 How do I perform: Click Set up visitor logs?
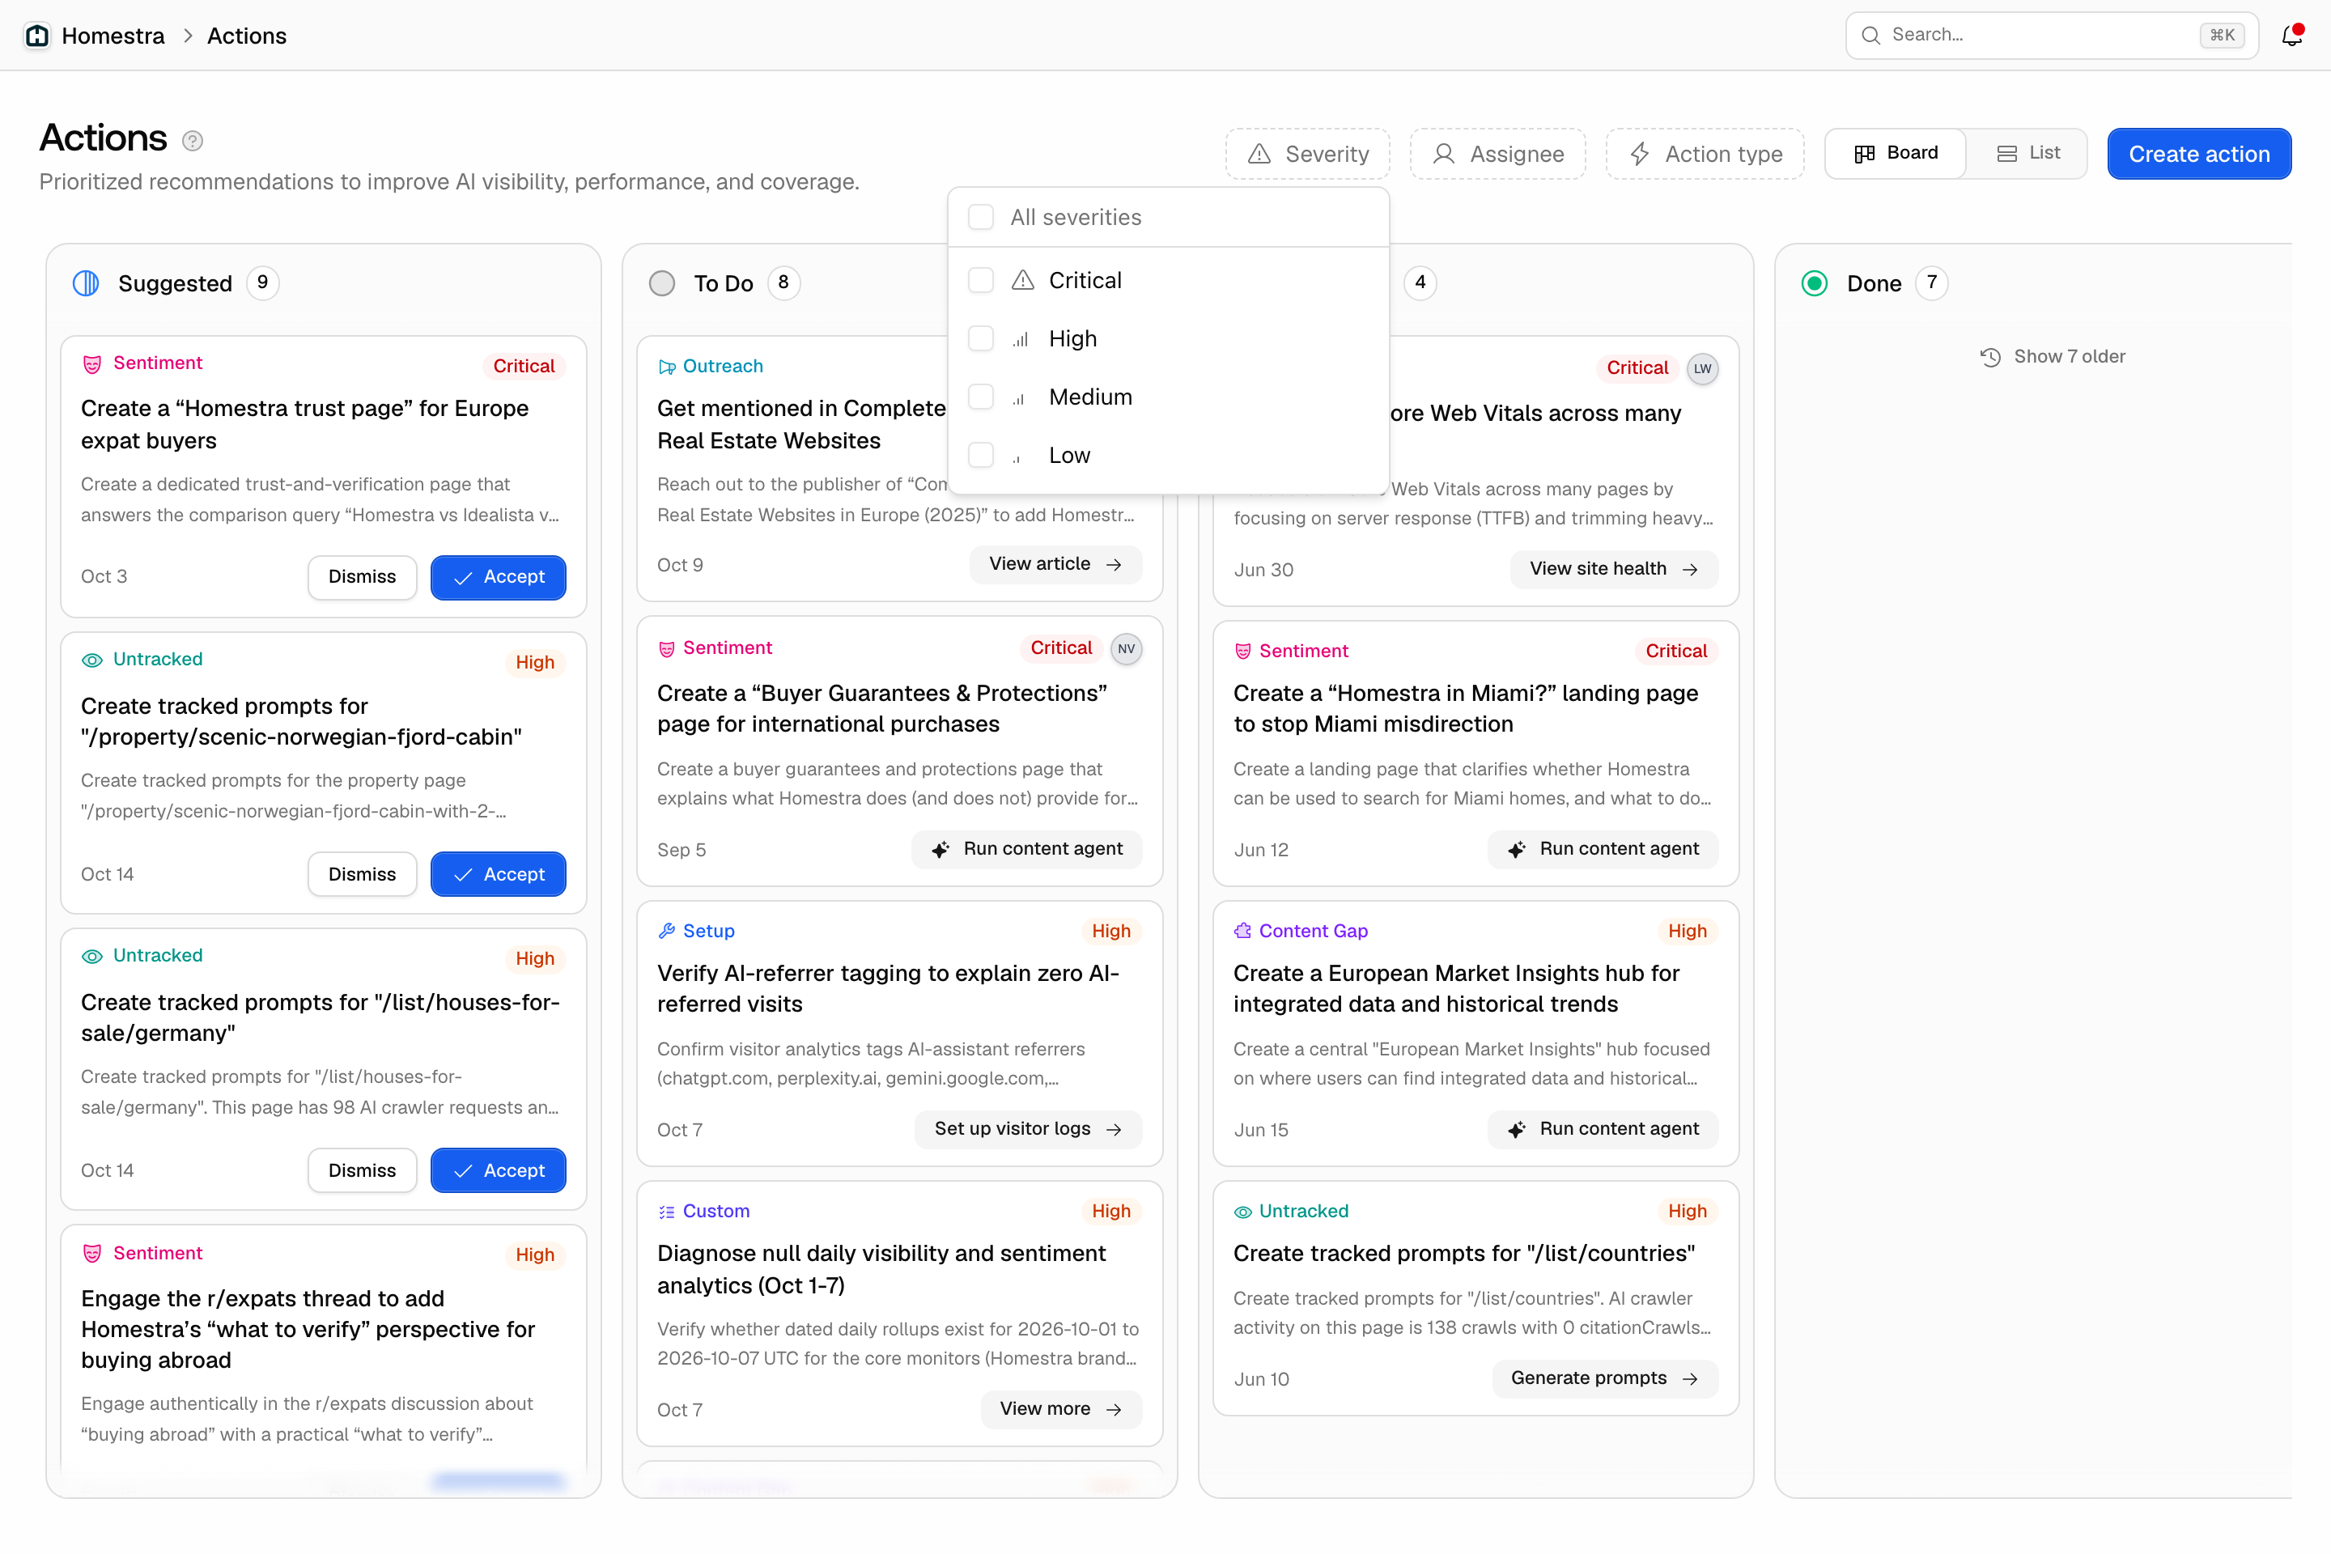[x=1028, y=1129]
